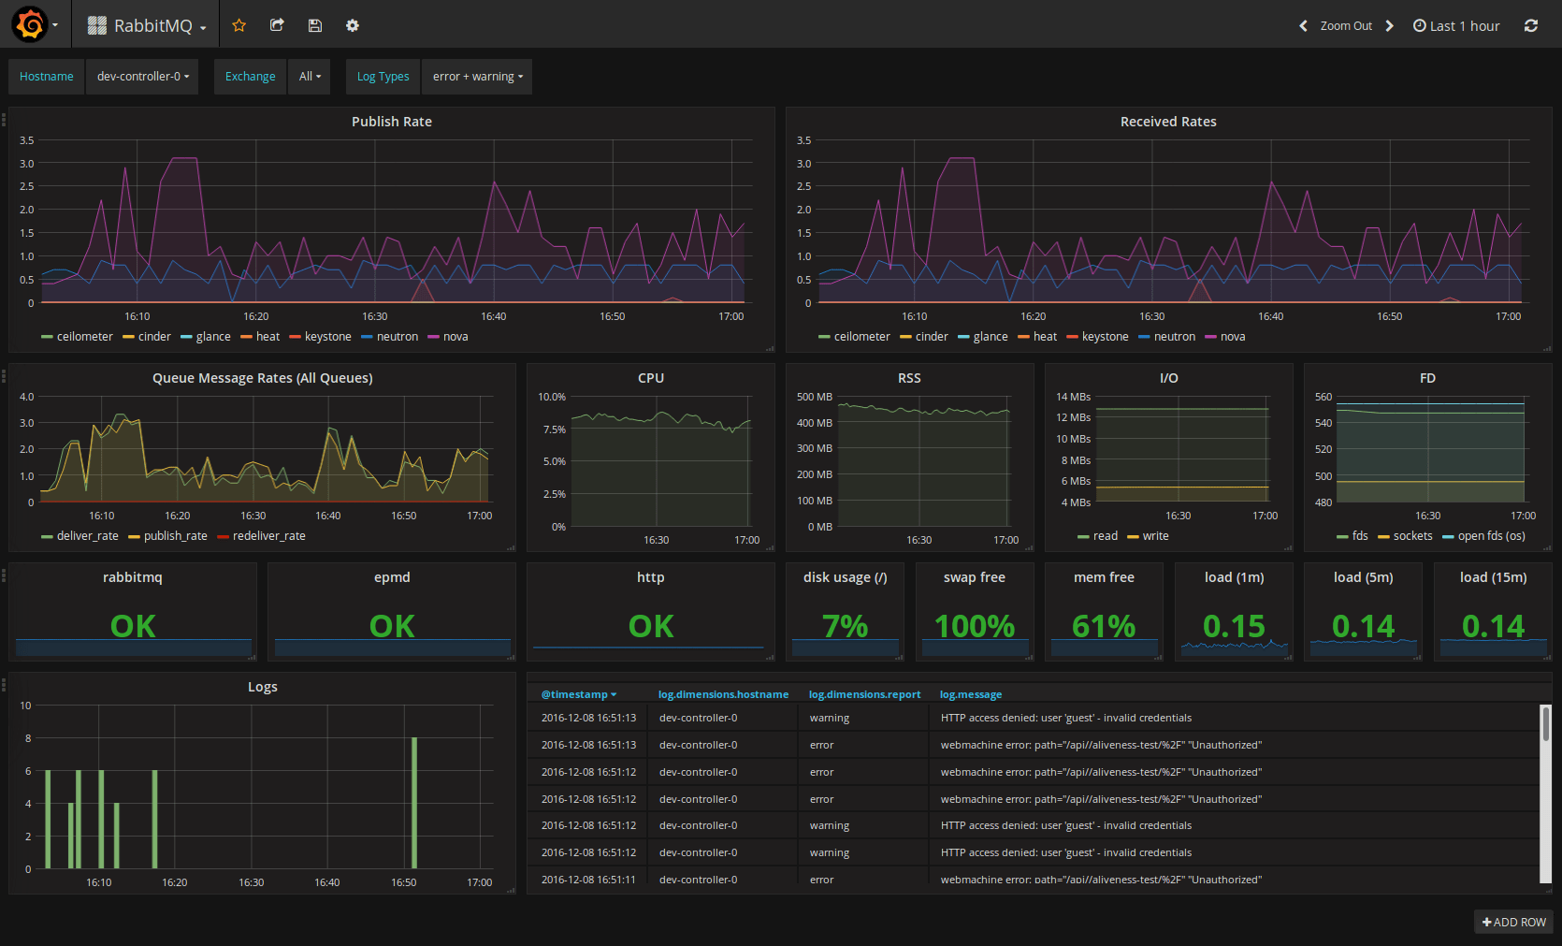Click the load (15m) panel title
Viewport: 1562px width, 946px height.
pyautogui.click(x=1493, y=577)
